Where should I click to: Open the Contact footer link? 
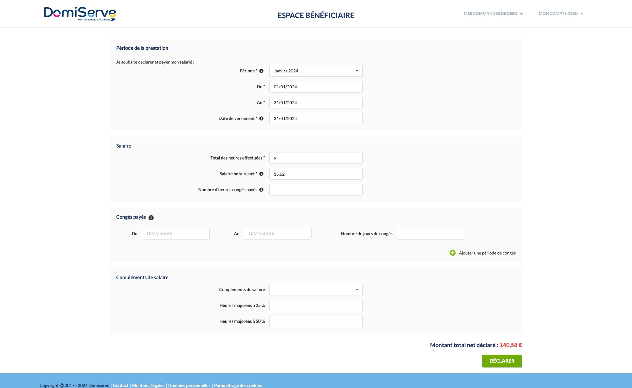121,385
